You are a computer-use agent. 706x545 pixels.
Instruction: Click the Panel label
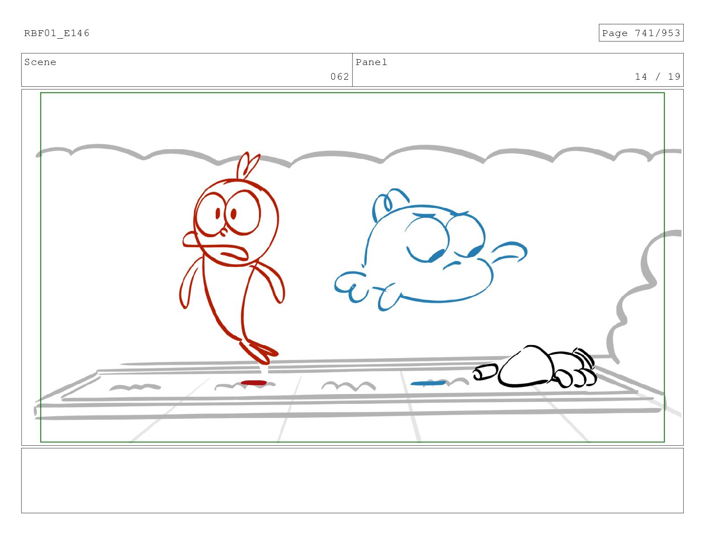[371, 62]
